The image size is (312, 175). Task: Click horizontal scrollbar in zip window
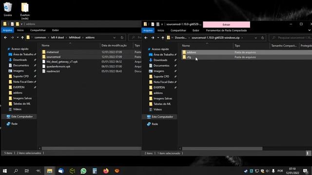222,148
